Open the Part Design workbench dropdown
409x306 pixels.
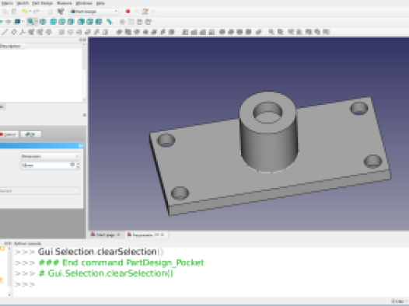click(94, 12)
